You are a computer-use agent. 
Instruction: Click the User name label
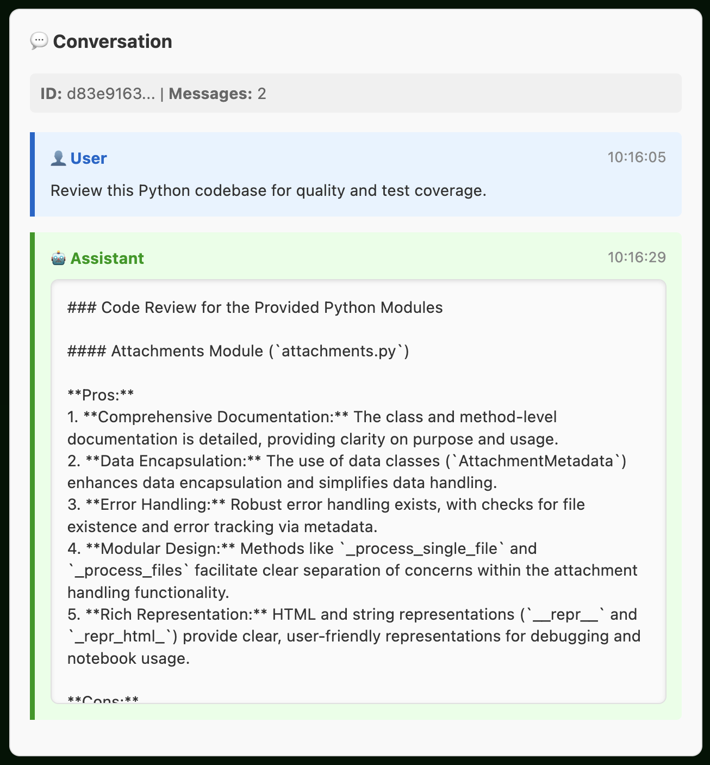click(x=89, y=158)
